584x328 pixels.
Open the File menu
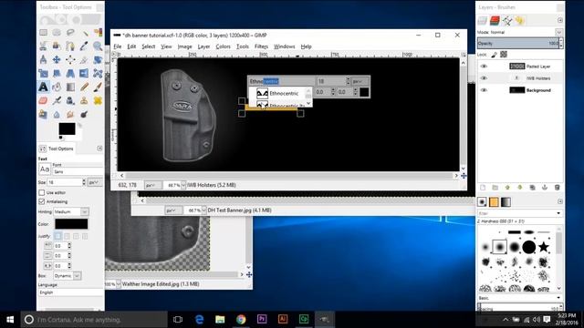click(118, 46)
